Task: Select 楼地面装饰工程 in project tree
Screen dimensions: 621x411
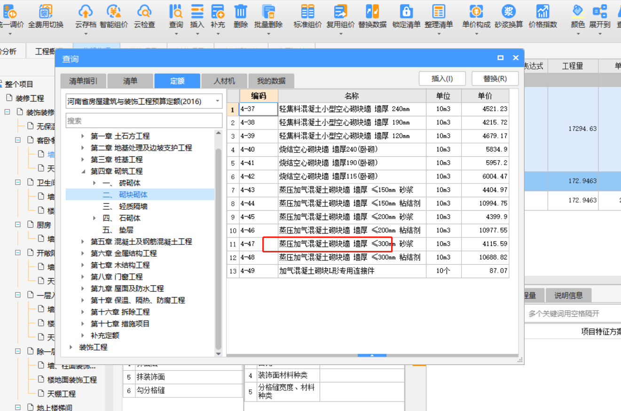Action: coord(72,380)
